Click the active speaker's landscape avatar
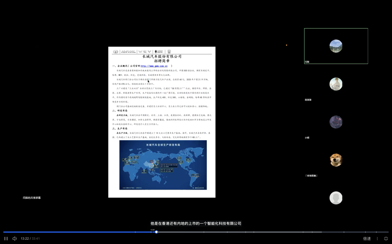The image size is (392, 244). pyautogui.click(x=336, y=46)
